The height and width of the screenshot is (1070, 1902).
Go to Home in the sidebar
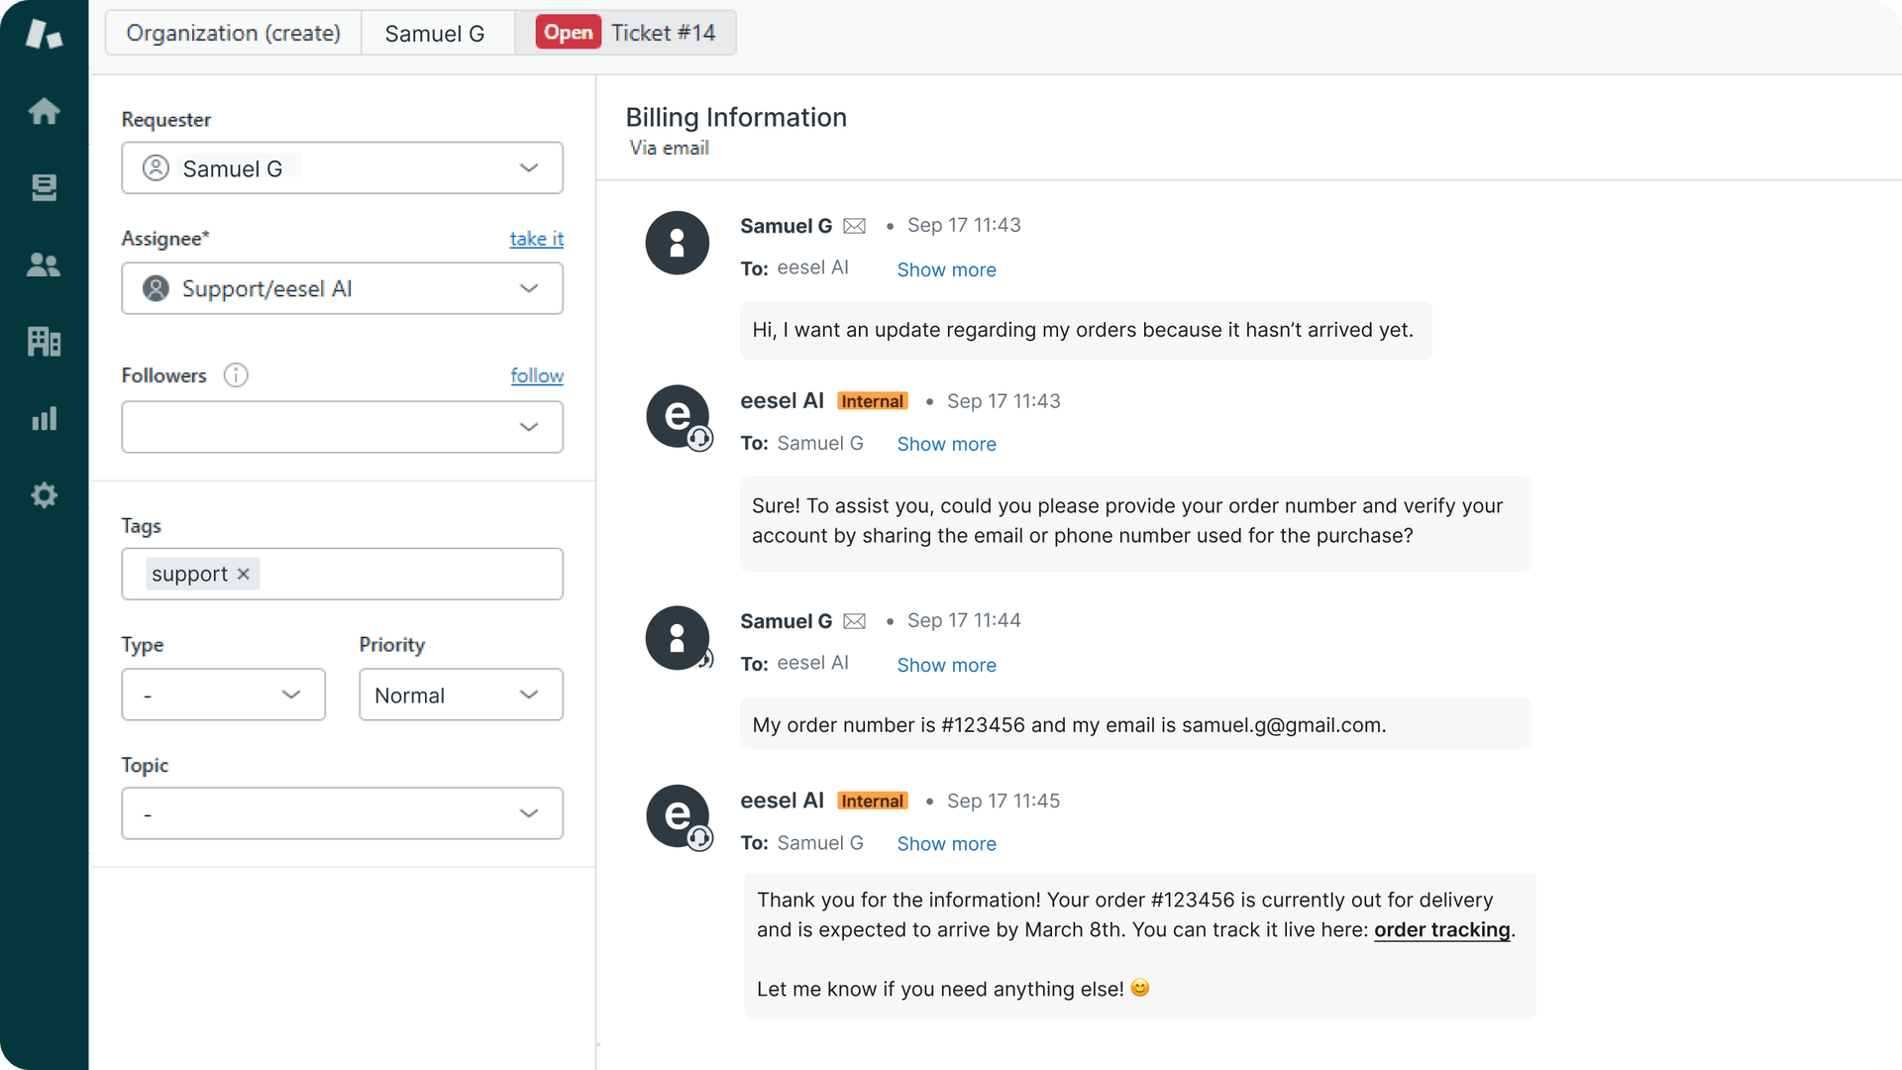pyautogui.click(x=44, y=111)
